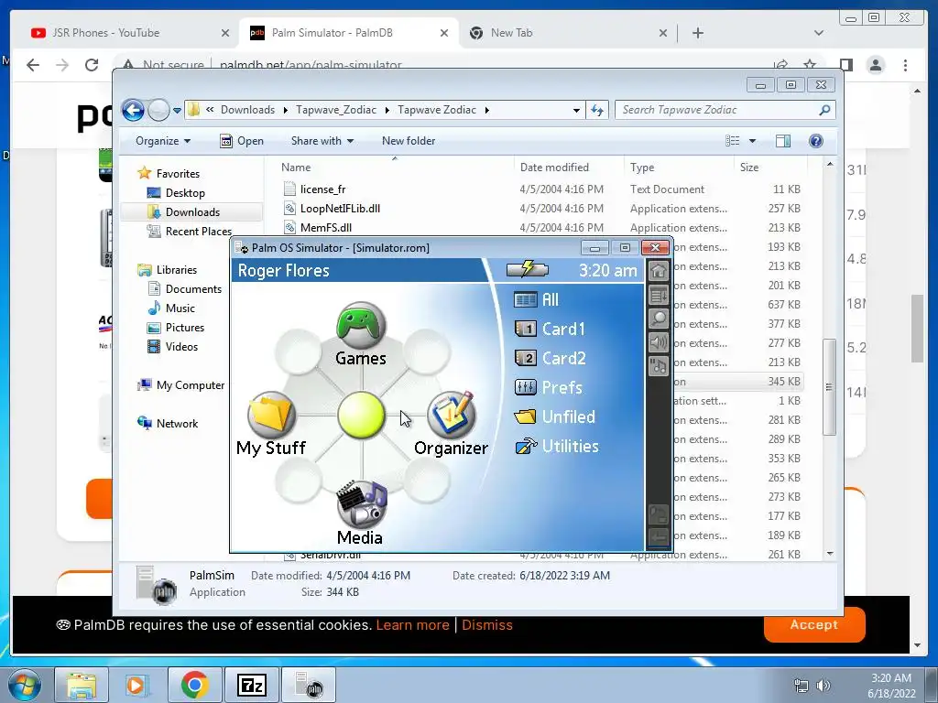938x703 pixels.
Task: Click the speaker volume icon on simulator sidebar
Action: (659, 342)
